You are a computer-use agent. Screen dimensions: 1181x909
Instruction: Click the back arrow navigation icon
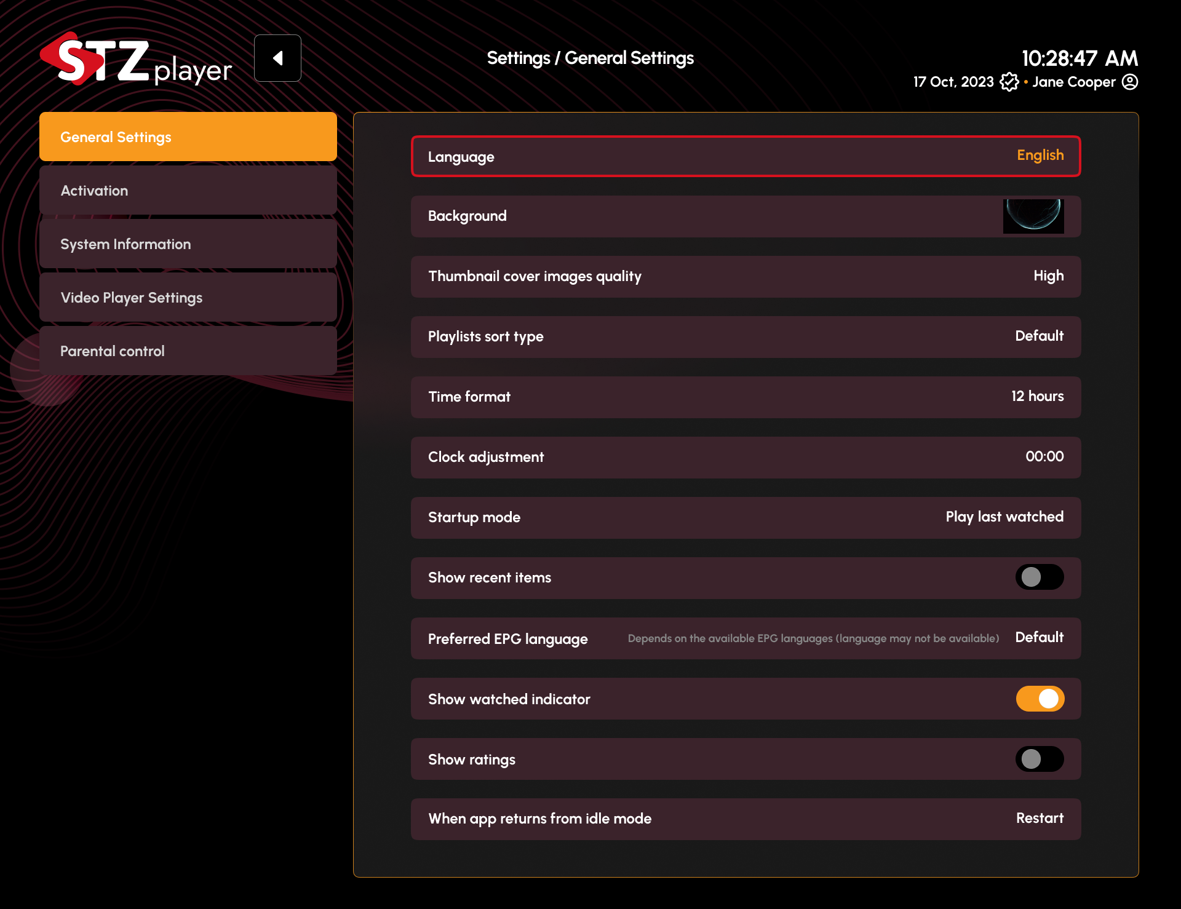277,58
